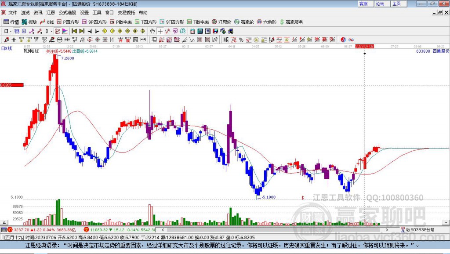Open the P四方形 tool
The image size is (450, 254).
point(68,22)
